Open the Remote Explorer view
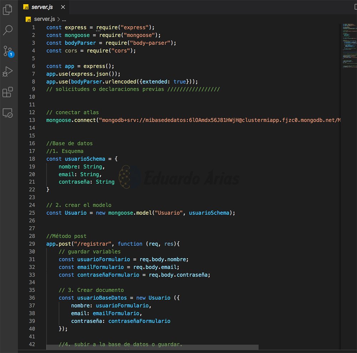This screenshot has width=357, height=353. coord(7,113)
